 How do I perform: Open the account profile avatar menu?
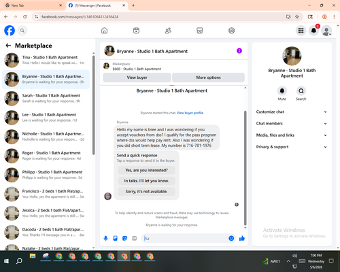tap(326, 31)
